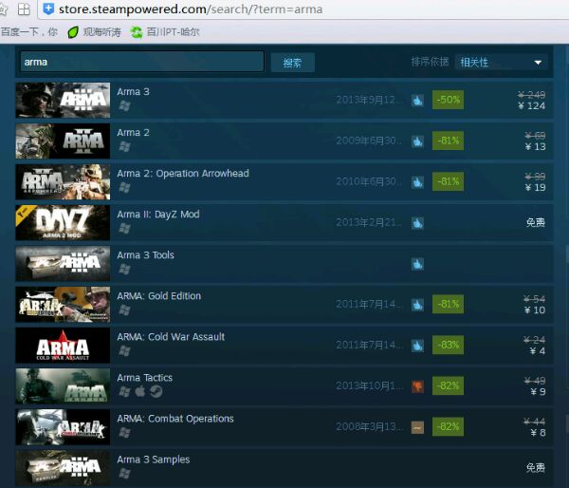Click the Apple Mac icon under Arma Tactics
The image size is (569, 488).
pyautogui.click(x=140, y=391)
